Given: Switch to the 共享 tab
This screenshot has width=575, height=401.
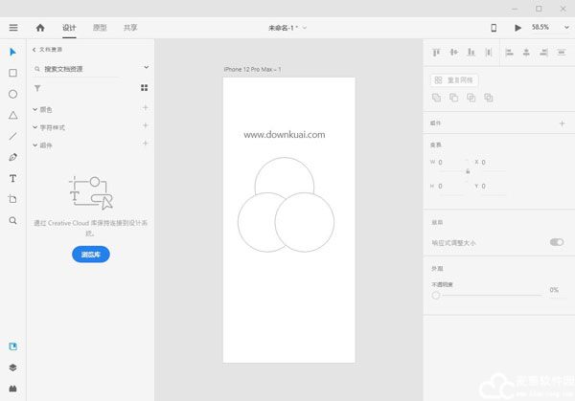Looking at the screenshot, I should 130,28.
